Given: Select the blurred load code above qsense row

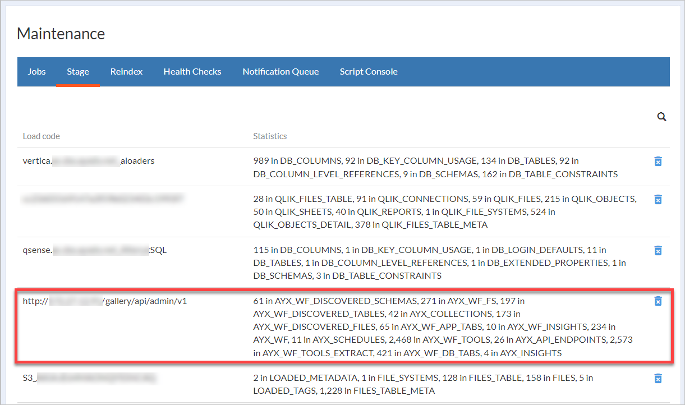Looking at the screenshot, I should [103, 199].
